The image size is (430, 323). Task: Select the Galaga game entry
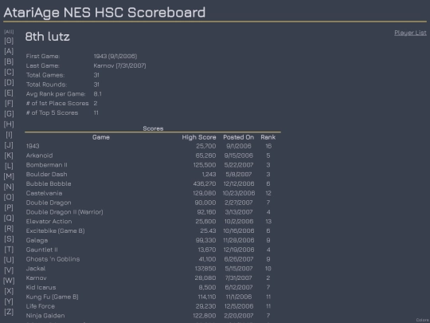coord(37,240)
